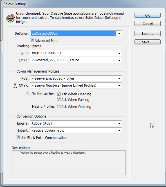Click the Save... button
This screenshot has width=166, height=187.
tap(147, 42)
